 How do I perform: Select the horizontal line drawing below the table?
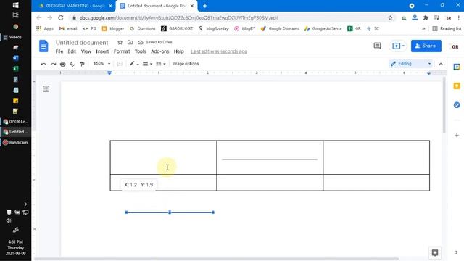click(170, 212)
